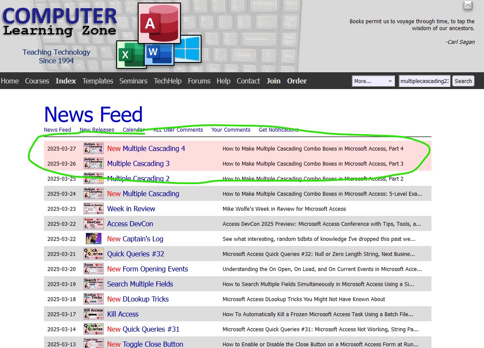
Task: Open the Courses menu item
Action: (x=37, y=81)
